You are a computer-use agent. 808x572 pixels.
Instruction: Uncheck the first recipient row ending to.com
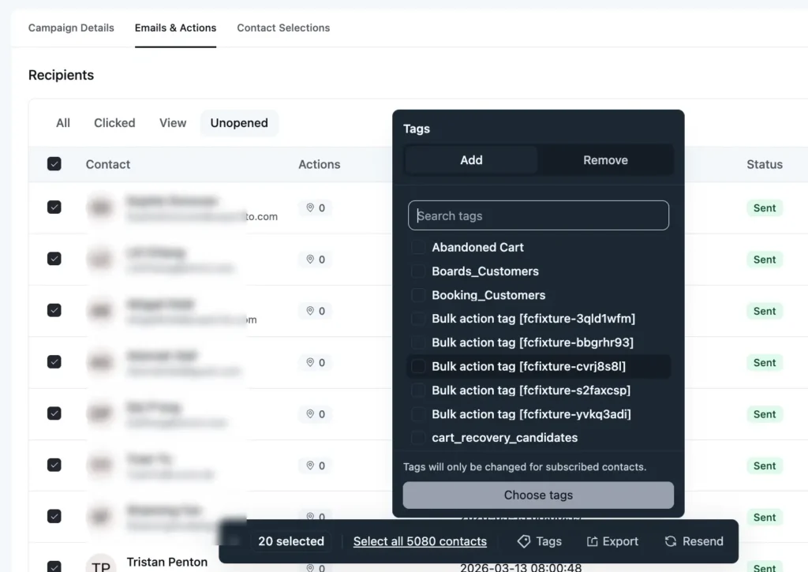coord(54,207)
